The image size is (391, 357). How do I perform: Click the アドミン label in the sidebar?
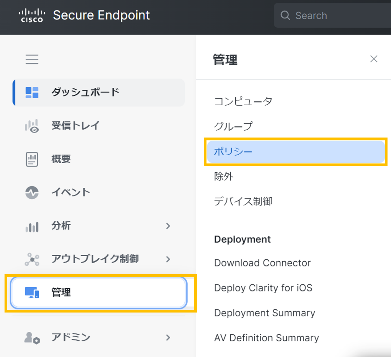[x=71, y=337]
